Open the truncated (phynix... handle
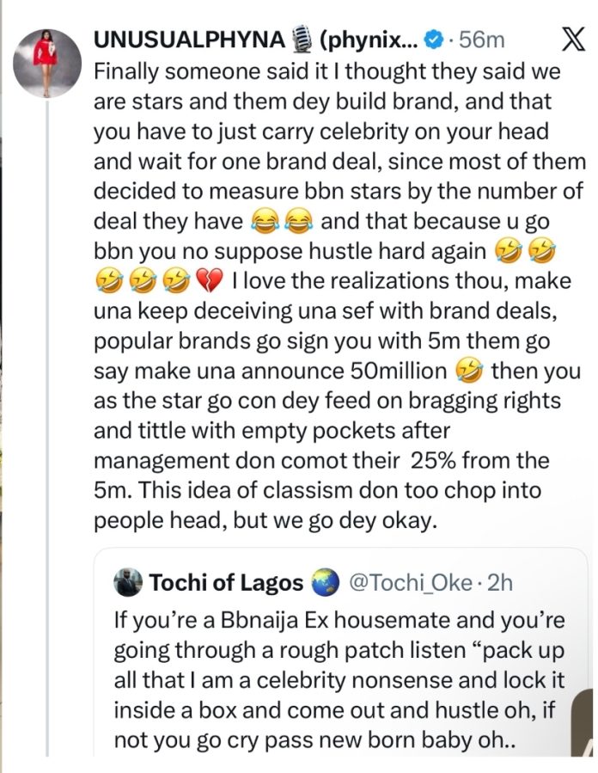 (x=369, y=40)
